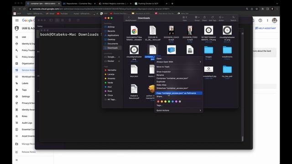292x164 pixels.
Task: Switch to Artifact Registry overview Chrome tab
Action: pyautogui.click(x=115, y=4)
